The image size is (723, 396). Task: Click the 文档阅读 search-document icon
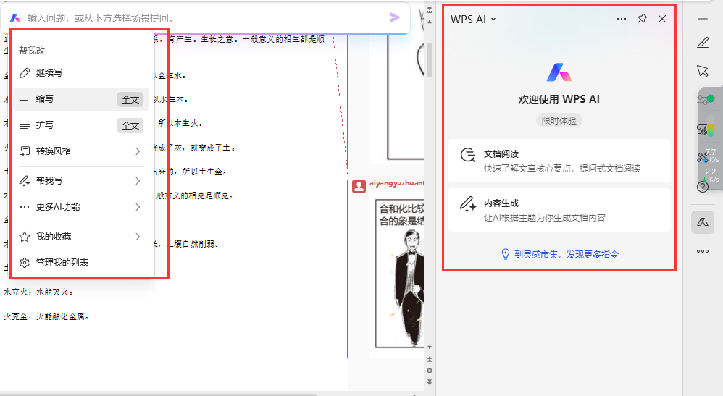(468, 155)
